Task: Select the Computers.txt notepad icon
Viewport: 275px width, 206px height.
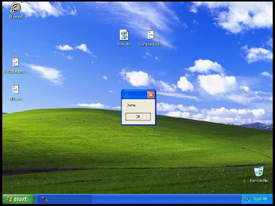Action: click(x=150, y=34)
